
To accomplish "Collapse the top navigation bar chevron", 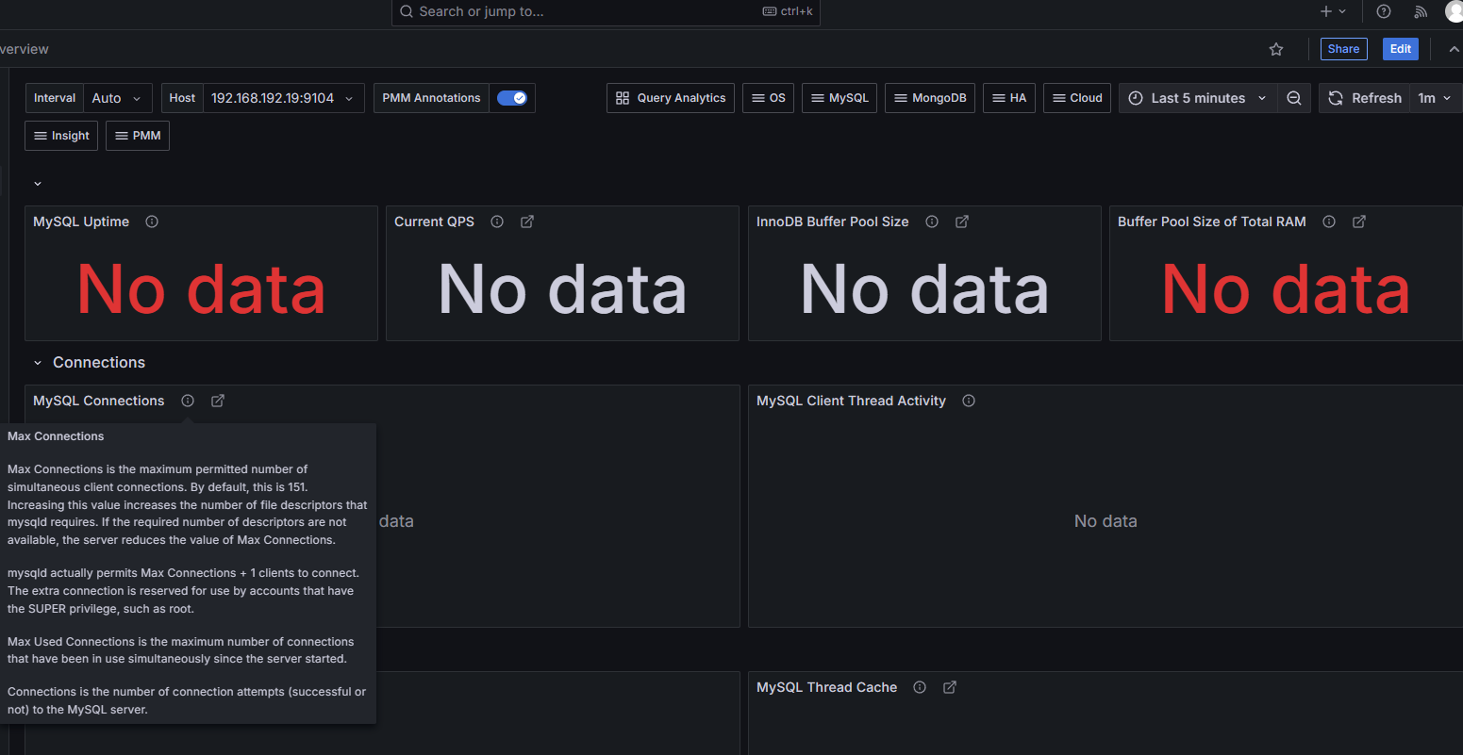I will 1454,49.
